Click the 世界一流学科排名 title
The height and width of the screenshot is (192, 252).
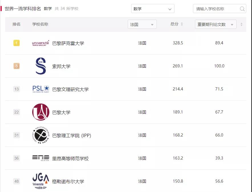(23, 9)
